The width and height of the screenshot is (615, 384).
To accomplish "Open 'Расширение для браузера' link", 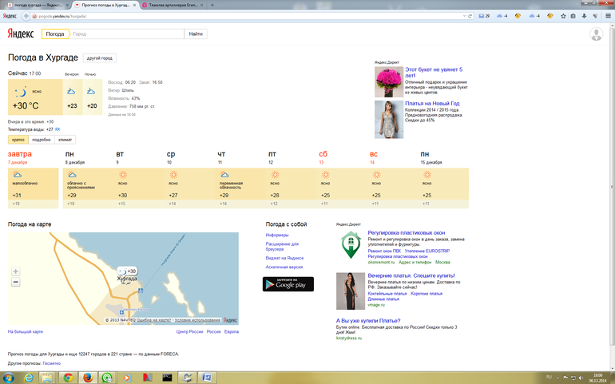I will (282, 247).
